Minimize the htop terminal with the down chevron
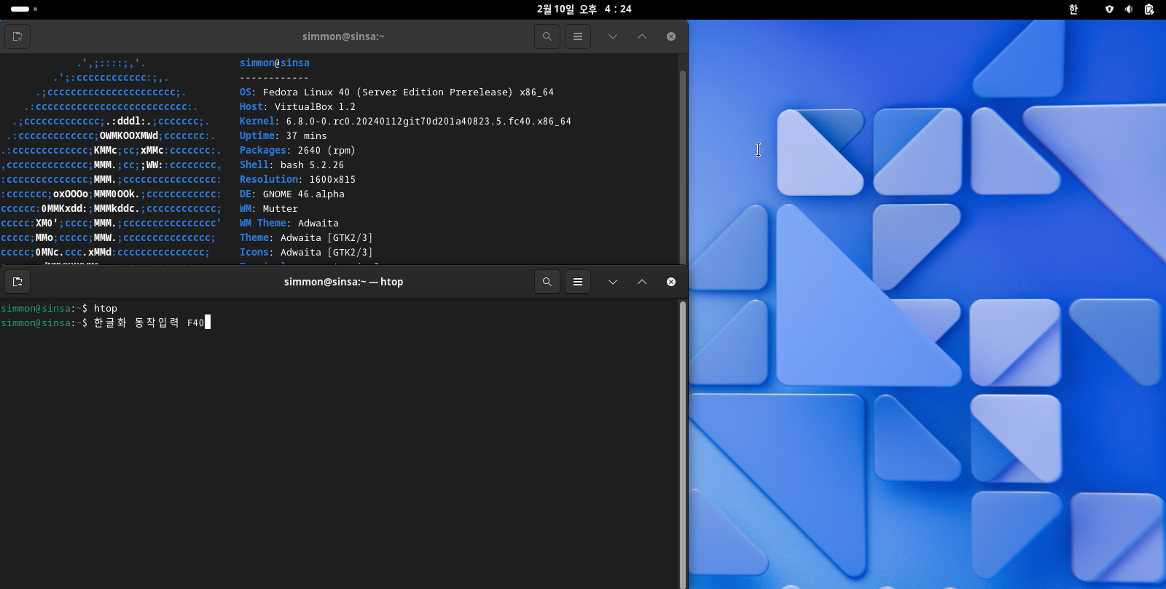Screen dimensions: 1166x589 (613, 282)
